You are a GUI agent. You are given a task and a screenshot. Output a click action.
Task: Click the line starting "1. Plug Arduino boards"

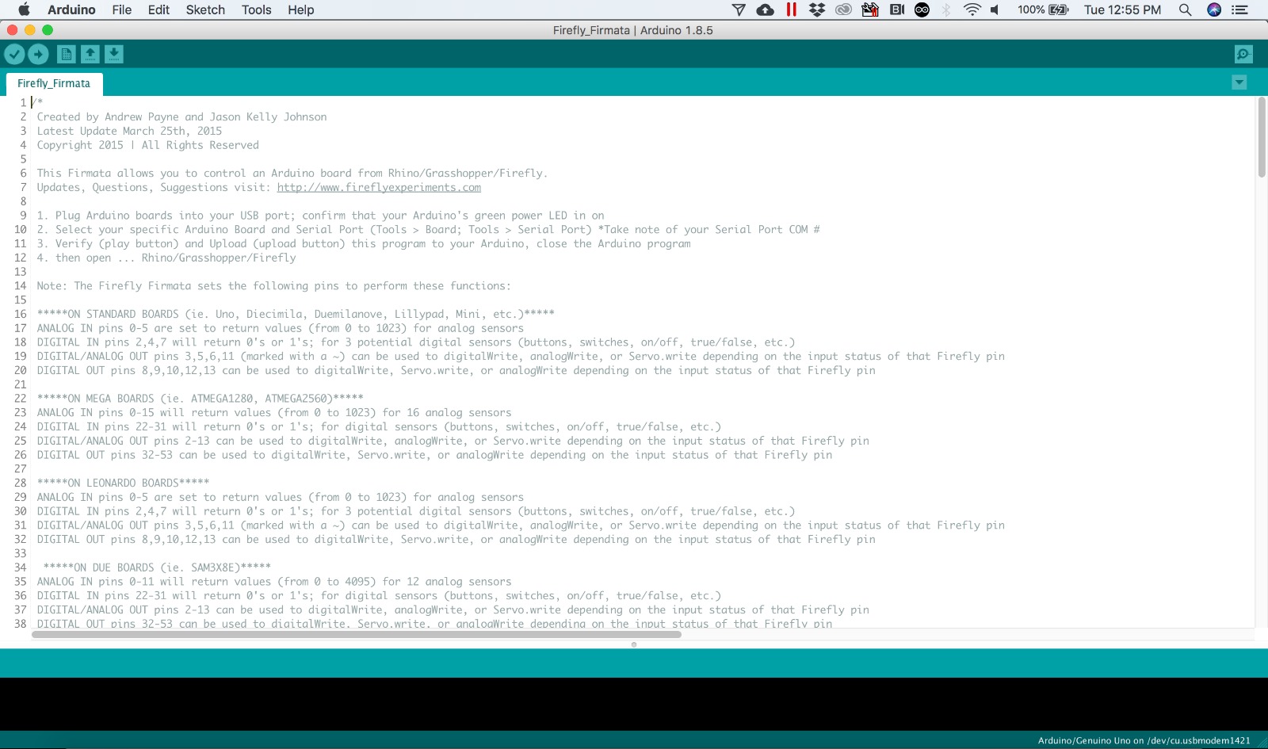(320, 216)
